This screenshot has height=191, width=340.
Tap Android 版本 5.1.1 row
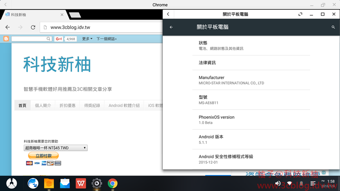[251, 140]
